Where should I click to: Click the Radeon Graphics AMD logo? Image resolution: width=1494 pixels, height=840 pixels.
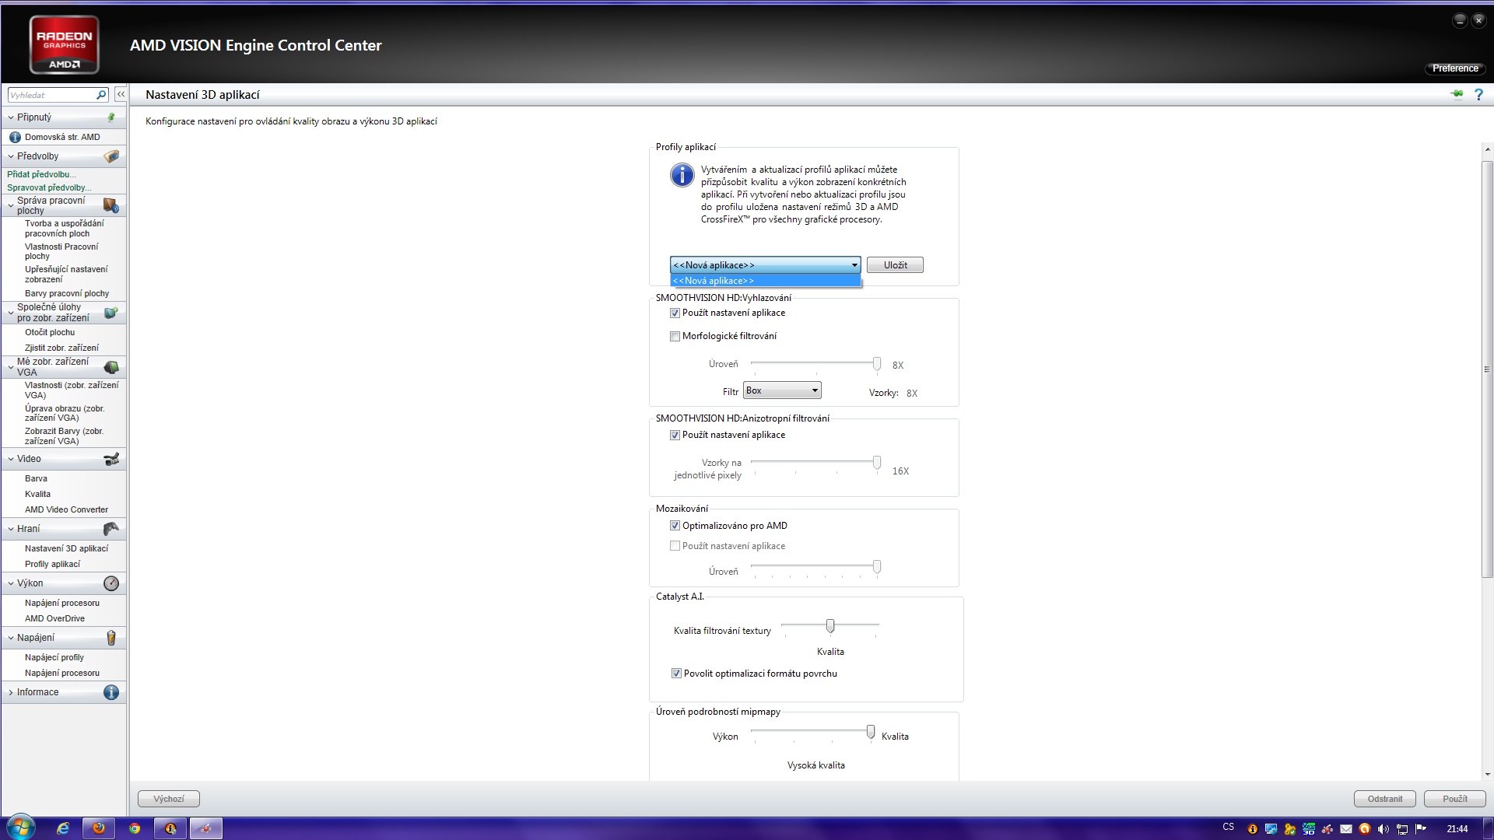pyautogui.click(x=65, y=45)
